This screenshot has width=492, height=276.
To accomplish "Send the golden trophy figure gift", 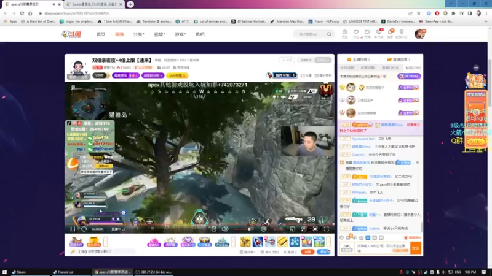I will pyautogui.click(x=245, y=242).
